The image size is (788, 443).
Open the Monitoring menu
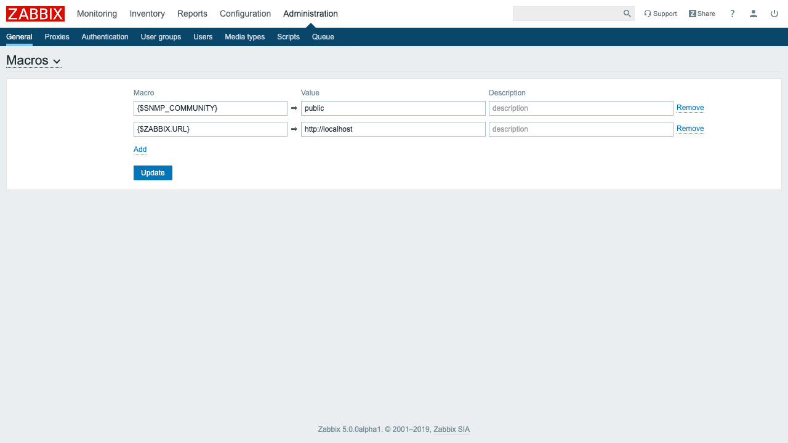point(97,14)
